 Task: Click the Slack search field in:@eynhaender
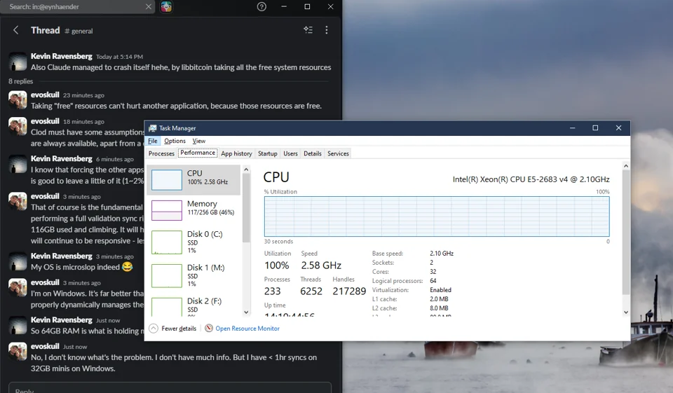[76, 6]
